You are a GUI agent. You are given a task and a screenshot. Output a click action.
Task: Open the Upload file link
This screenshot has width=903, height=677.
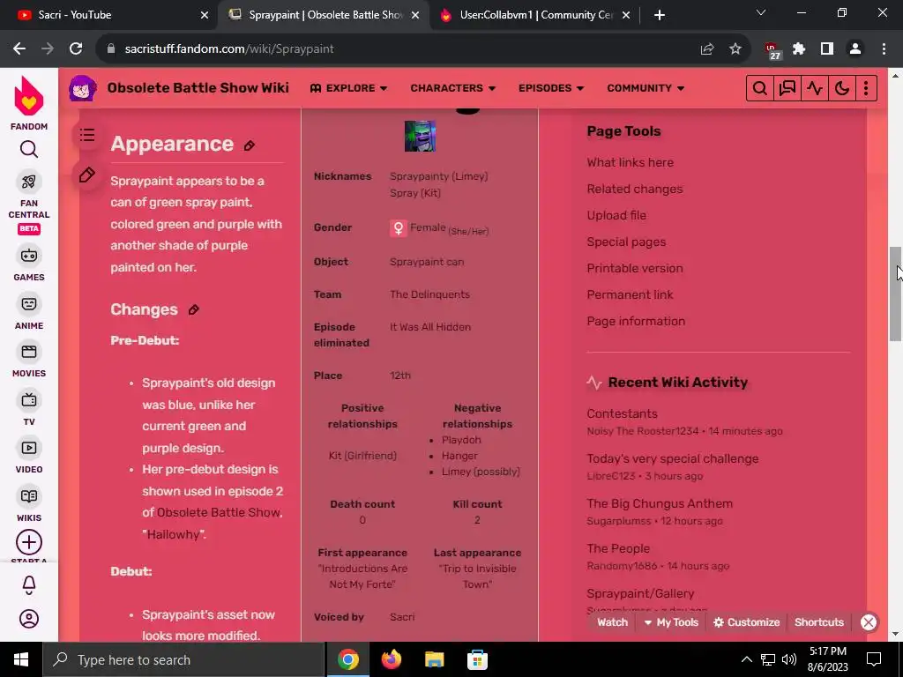616,215
